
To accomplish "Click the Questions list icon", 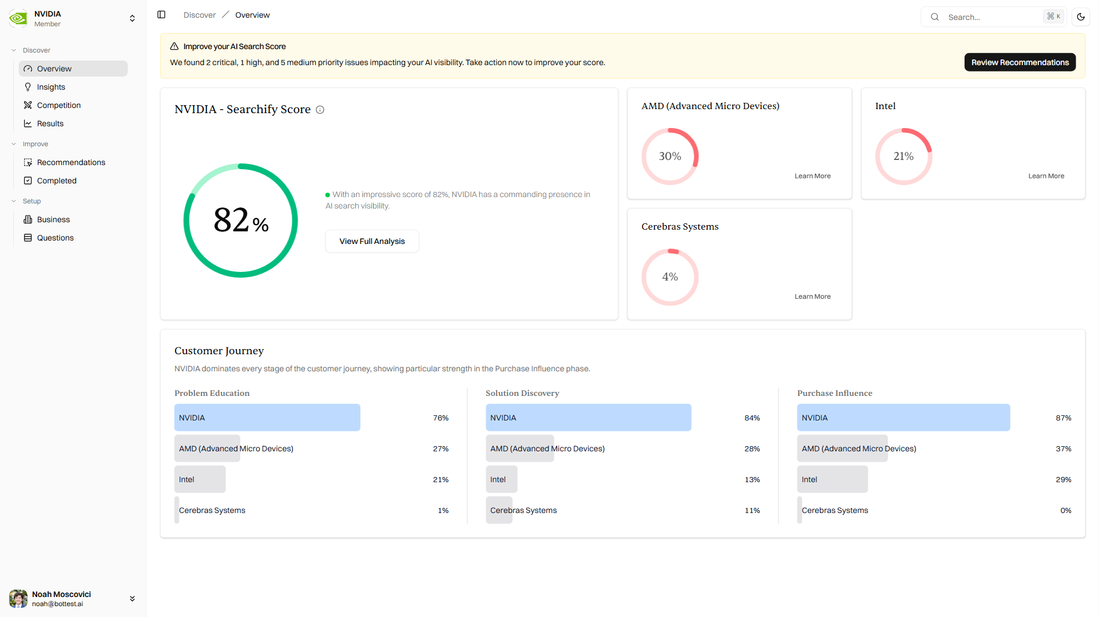I will 27,238.
